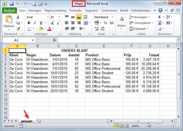Open the font size 10 dropdown

tap(59, 17)
